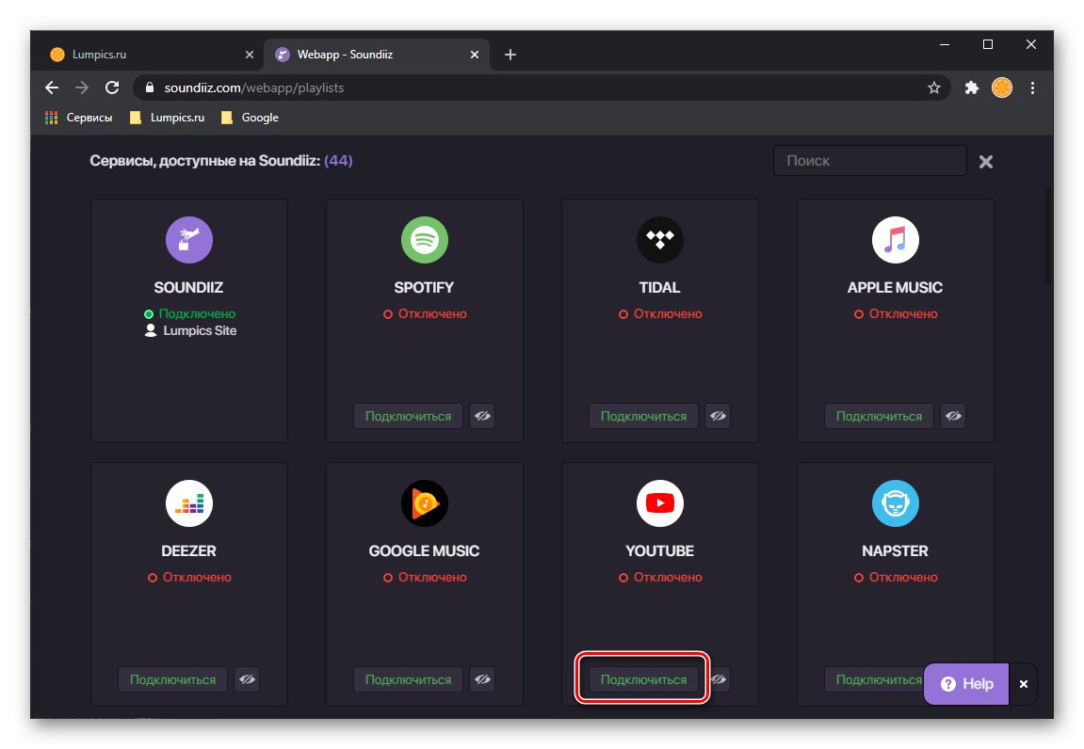
Task: Hide the Google Music service with the eye icon
Action: (x=482, y=679)
